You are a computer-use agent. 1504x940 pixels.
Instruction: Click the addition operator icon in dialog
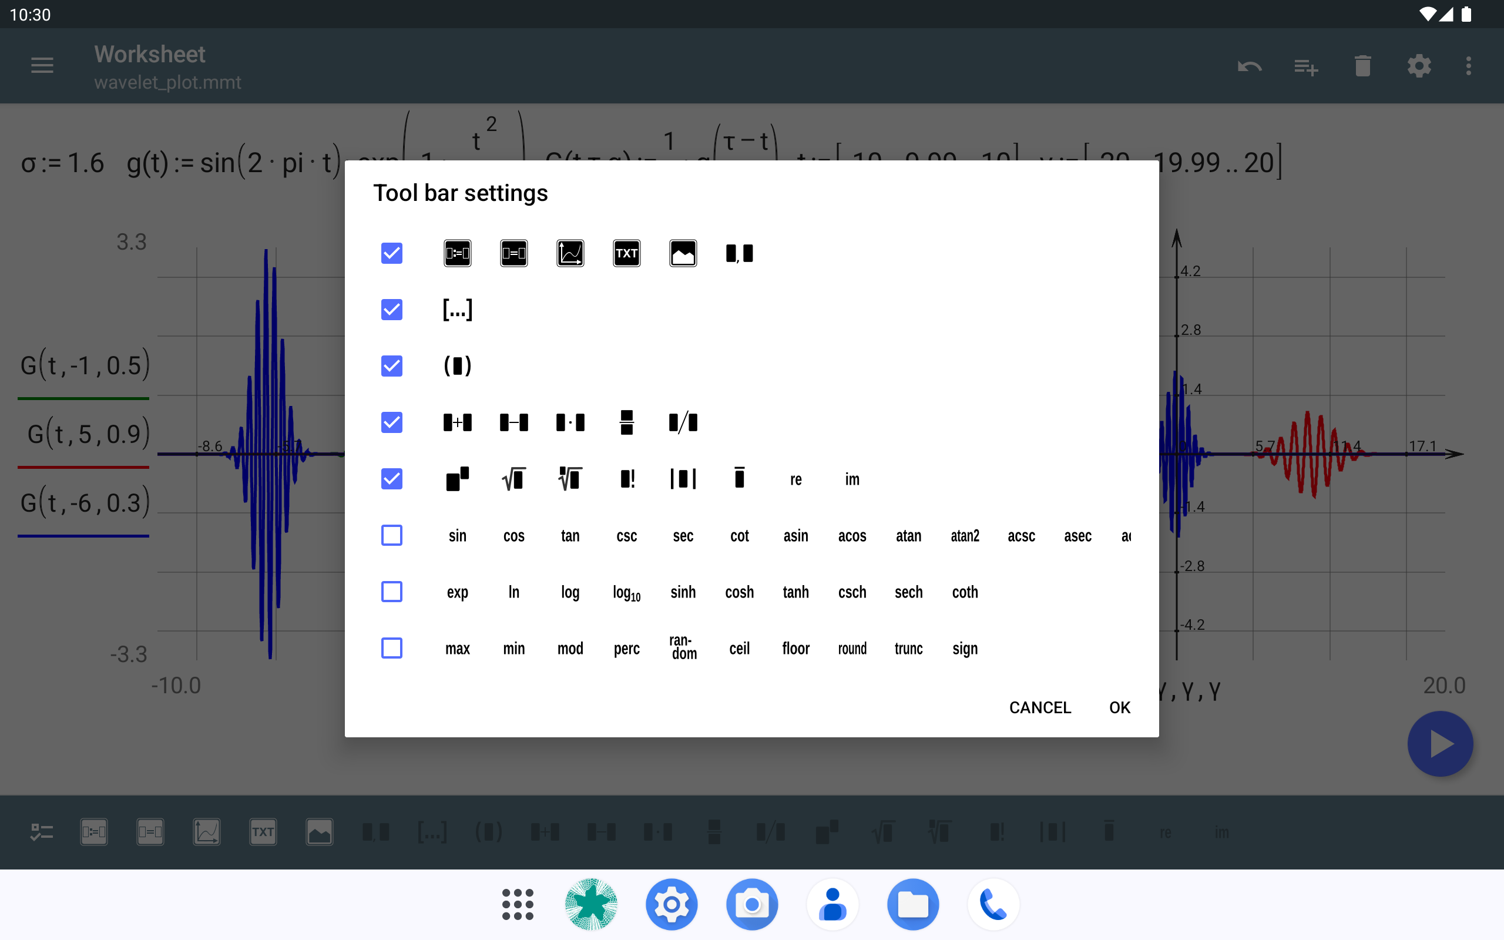coord(458,423)
